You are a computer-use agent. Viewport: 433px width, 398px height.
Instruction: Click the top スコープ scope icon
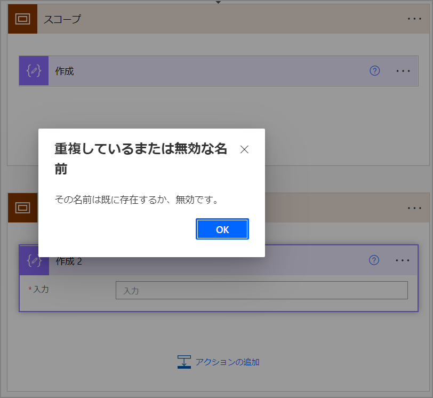22,19
